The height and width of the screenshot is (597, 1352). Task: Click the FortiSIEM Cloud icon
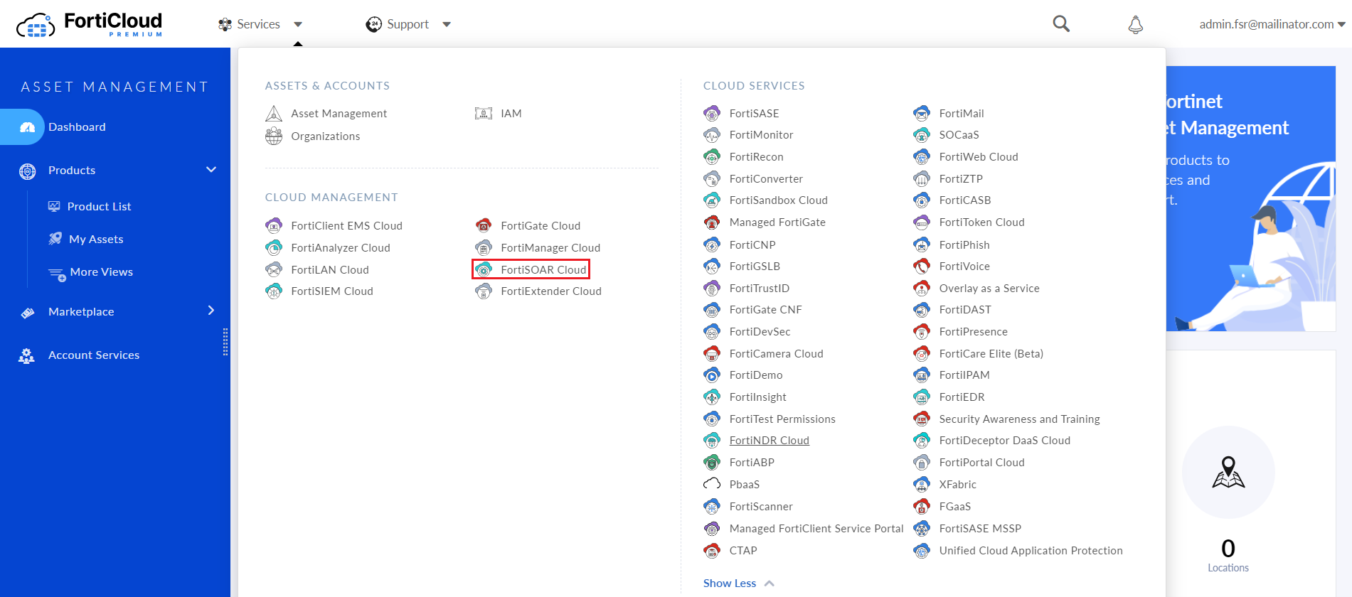pos(274,291)
